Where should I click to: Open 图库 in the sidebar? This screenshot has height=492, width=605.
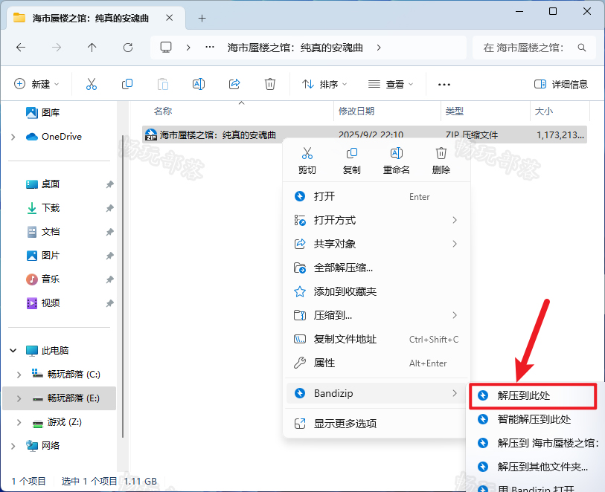pos(43,112)
